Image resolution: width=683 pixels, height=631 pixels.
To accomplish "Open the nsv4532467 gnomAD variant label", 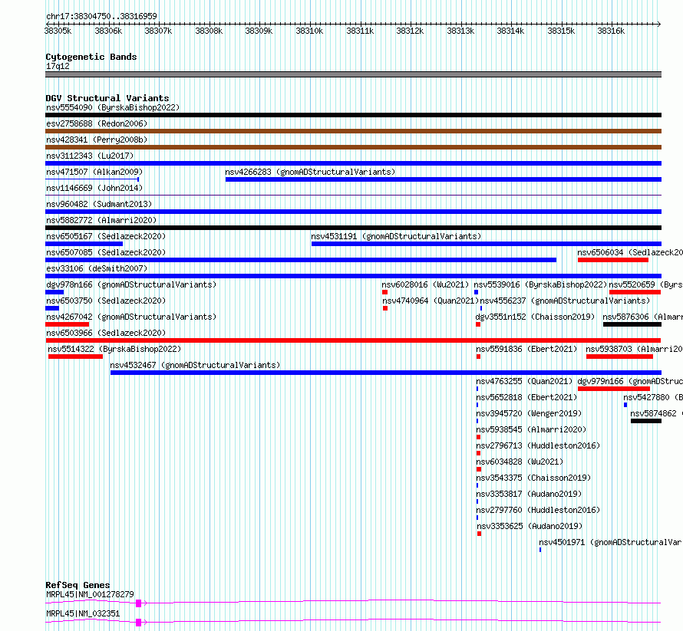I will [195, 365].
